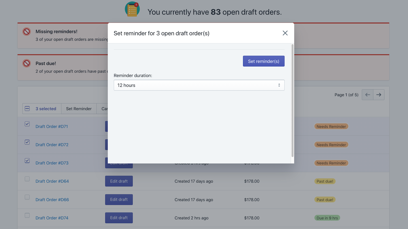The height and width of the screenshot is (229, 408).
Task: Go to the next page with the right arrow
Action: (379, 95)
